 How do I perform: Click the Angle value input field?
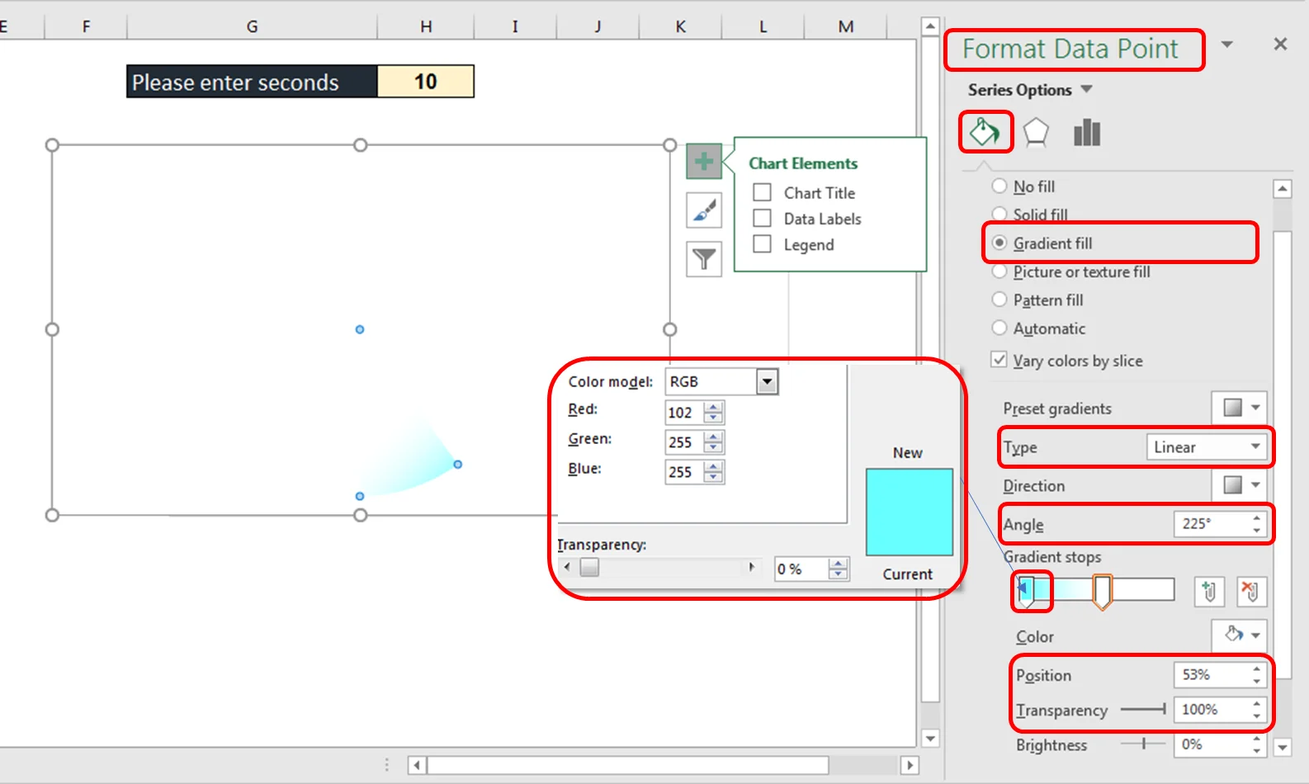[1209, 524]
